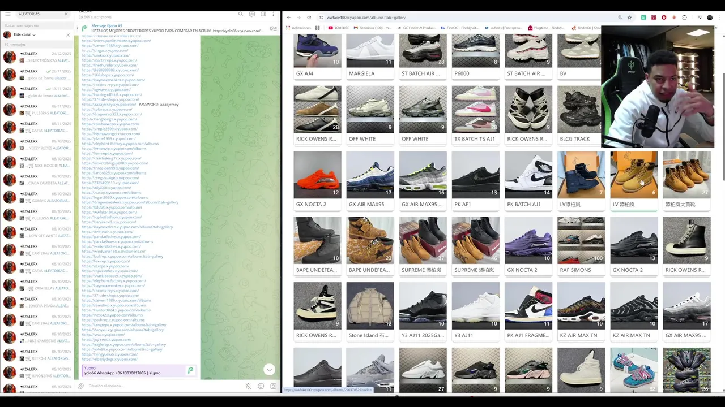The image size is (725, 407).
Task: Jump to bottom with the down-arrow button
Action: point(270,370)
